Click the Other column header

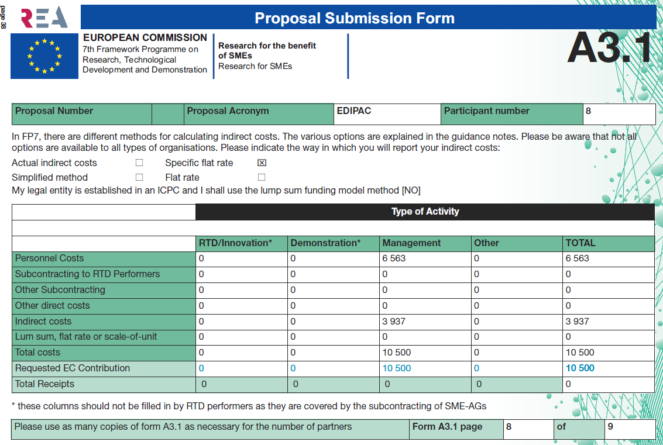click(x=517, y=243)
